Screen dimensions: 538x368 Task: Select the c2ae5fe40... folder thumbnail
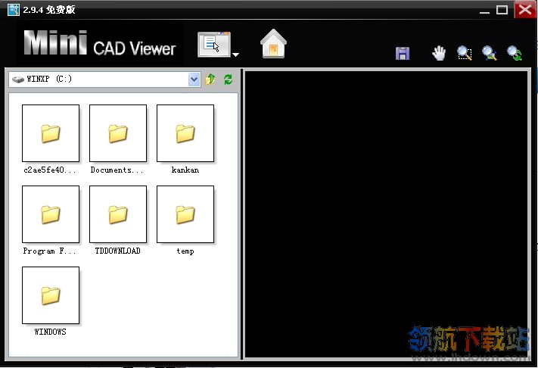point(51,133)
